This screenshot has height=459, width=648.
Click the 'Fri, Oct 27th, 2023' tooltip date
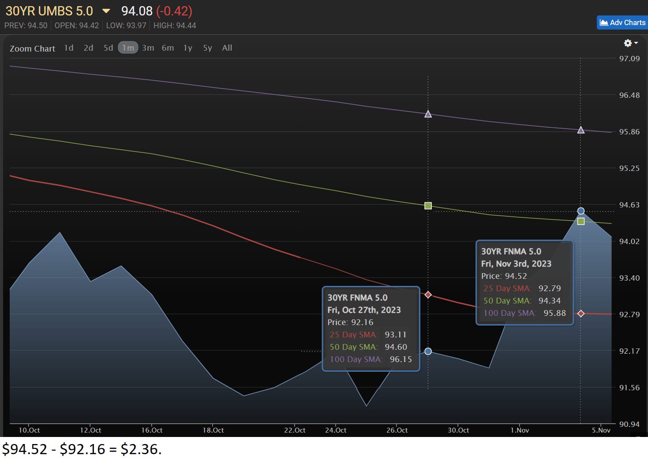coord(364,310)
